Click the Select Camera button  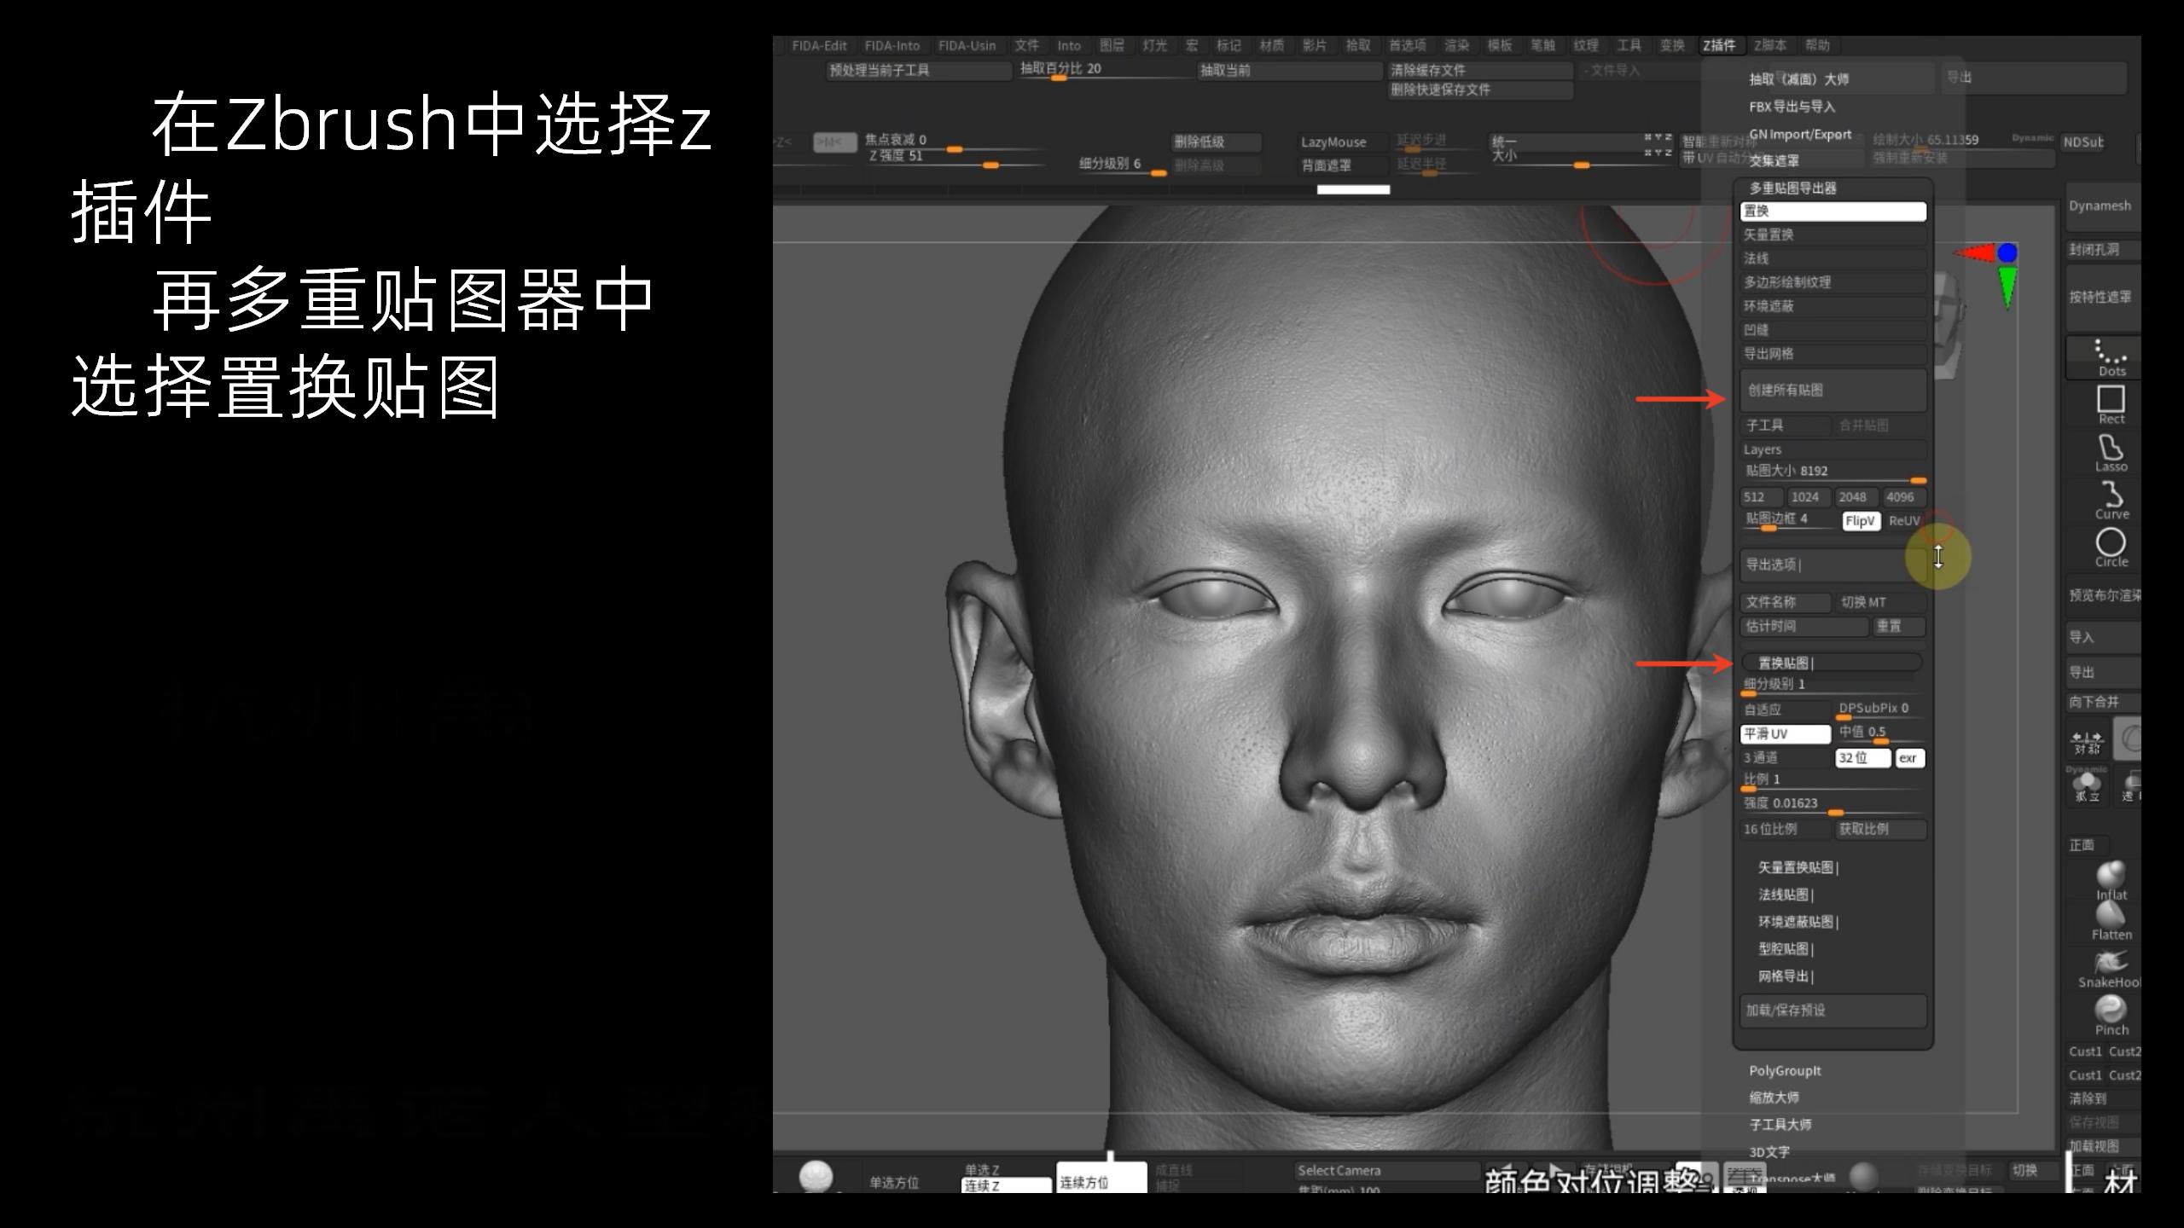tap(1385, 1170)
